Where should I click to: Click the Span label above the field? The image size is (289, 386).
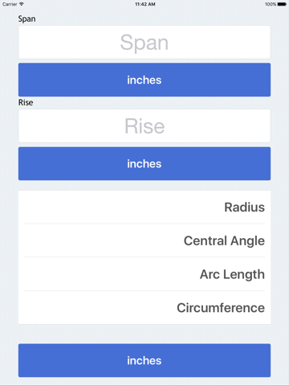tap(26, 19)
